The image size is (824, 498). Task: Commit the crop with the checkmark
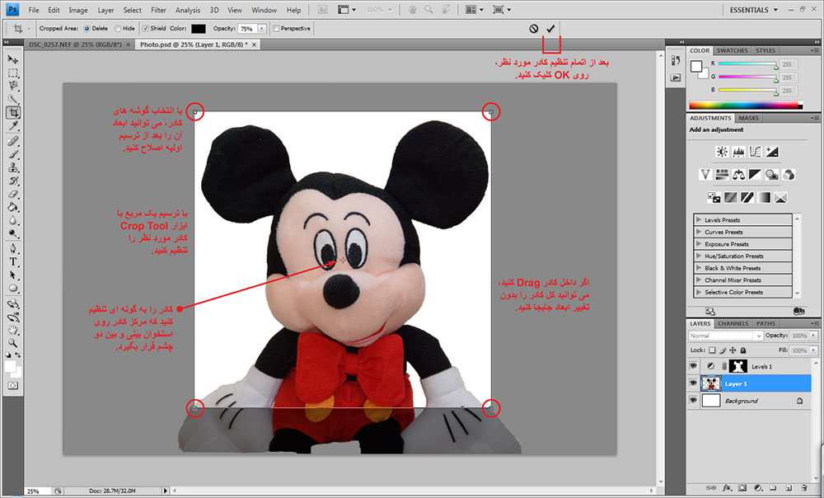[550, 28]
